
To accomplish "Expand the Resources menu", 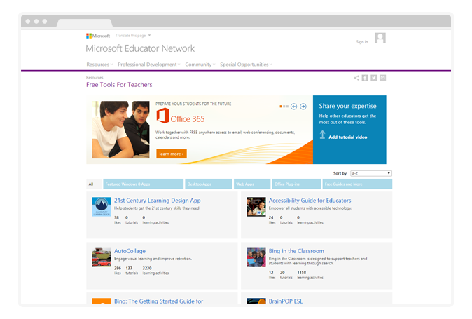I will 99,65.
